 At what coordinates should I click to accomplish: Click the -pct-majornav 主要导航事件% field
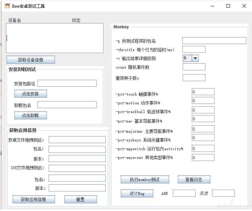(x=203, y=129)
